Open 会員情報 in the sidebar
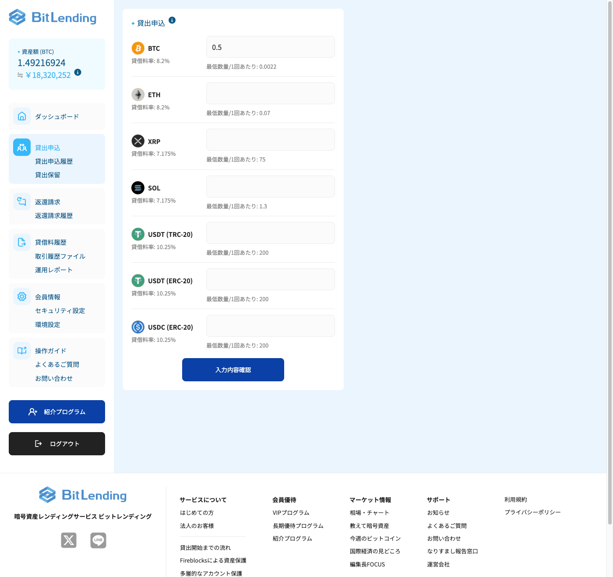613x577 pixels. tap(48, 297)
